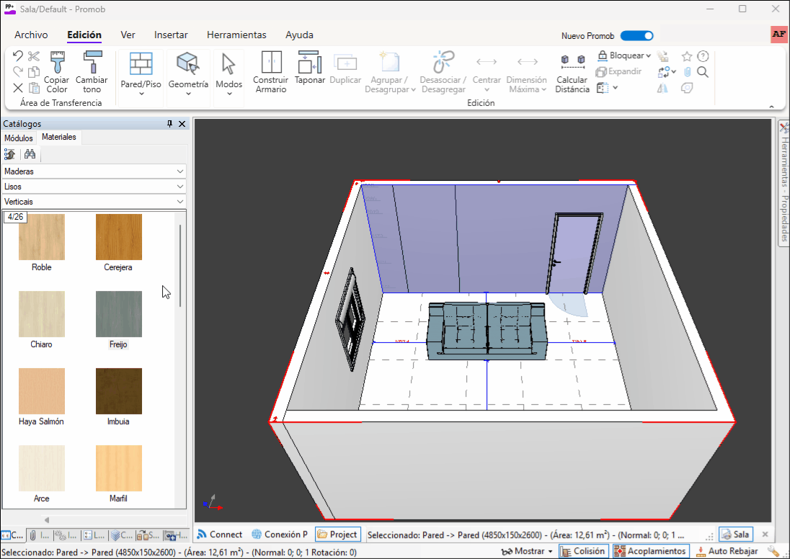This screenshot has width=790, height=559.
Task: Switch to the Módulos tab
Action: (x=19, y=138)
